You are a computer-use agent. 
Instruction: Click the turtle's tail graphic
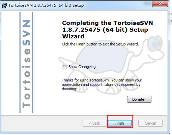tap(66, 60)
